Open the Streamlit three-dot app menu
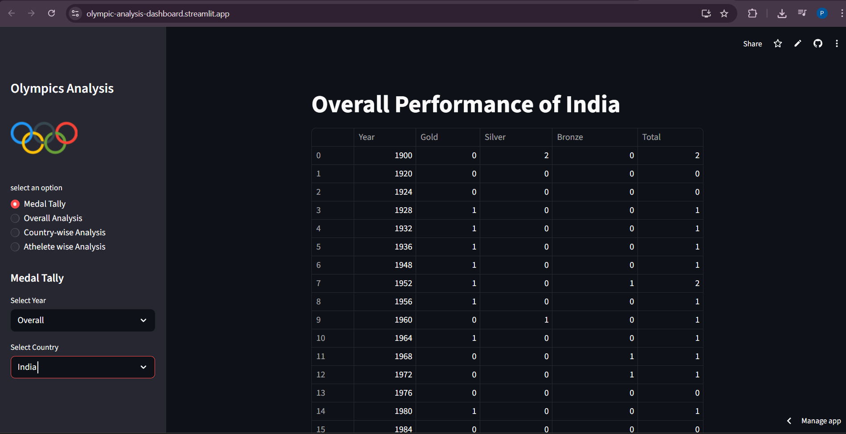 (x=837, y=43)
